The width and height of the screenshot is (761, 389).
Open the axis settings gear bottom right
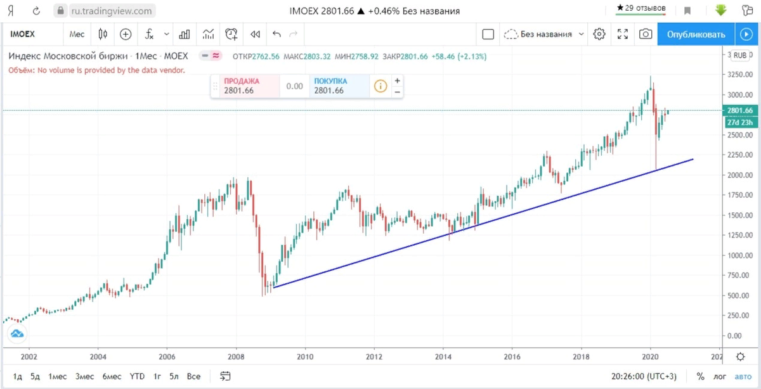pyautogui.click(x=740, y=357)
